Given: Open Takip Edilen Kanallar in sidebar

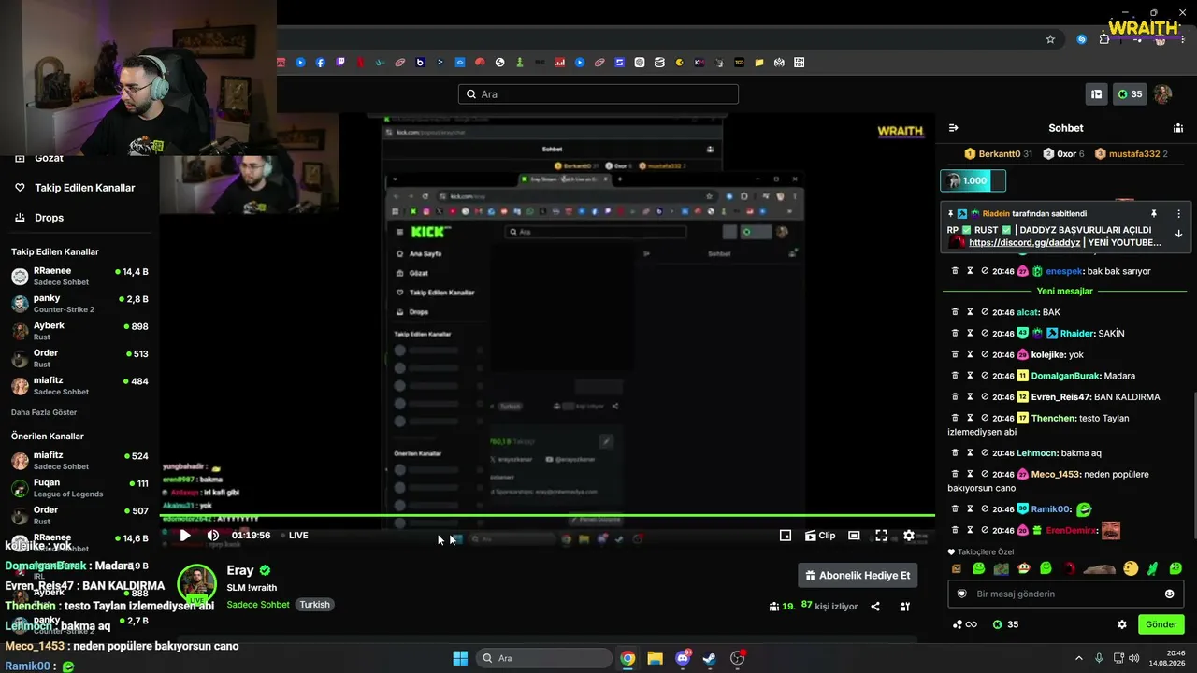Looking at the screenshot, I should [78, 188].
